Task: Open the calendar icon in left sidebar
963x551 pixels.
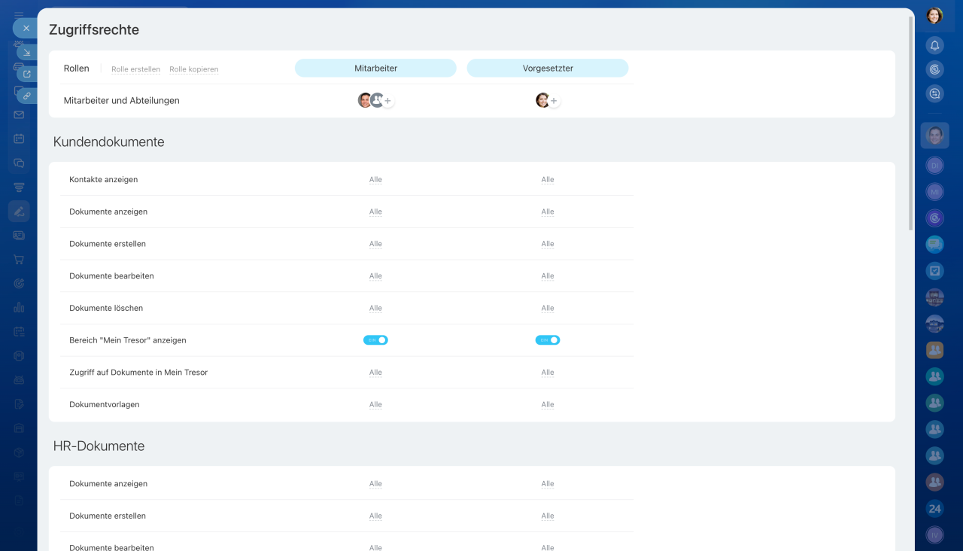Action: coord(19,139)
